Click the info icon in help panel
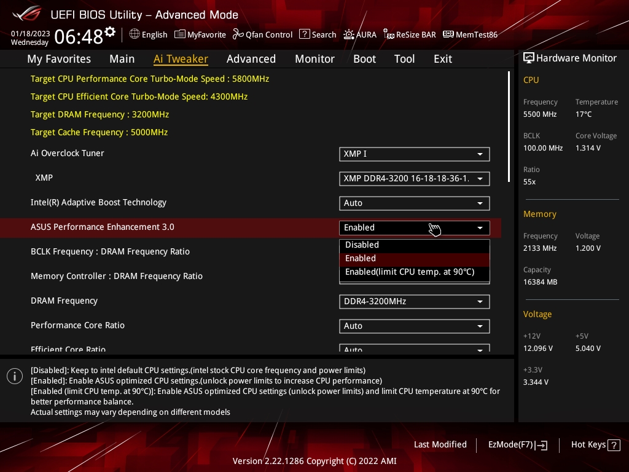629x472 pixels. pos(15,376)
